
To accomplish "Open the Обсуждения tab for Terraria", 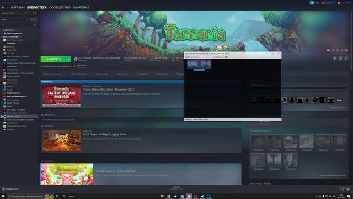I will [122, 74].
